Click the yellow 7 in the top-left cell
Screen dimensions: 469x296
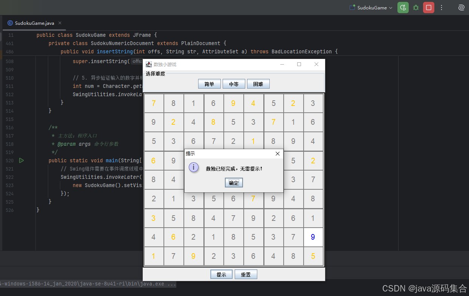[154, 103]
